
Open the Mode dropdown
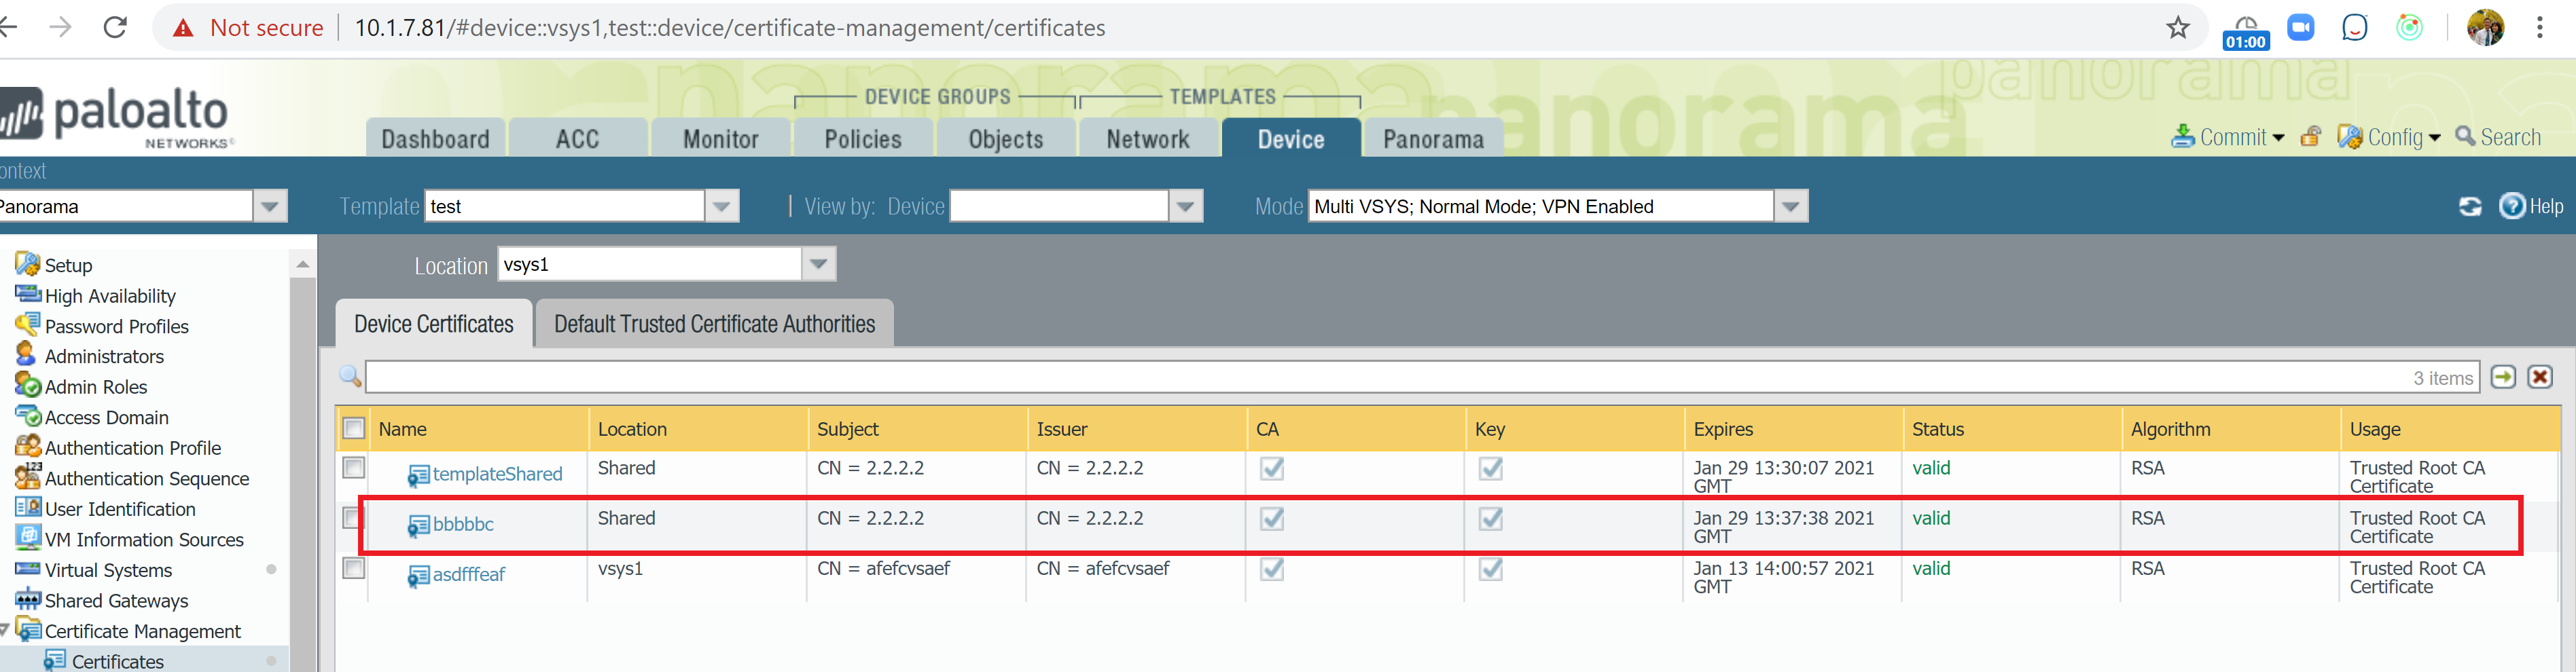pos(1791,207)
